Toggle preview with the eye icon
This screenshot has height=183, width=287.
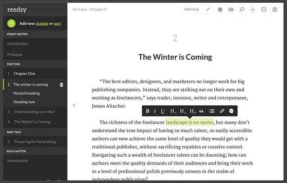pyautogui.click(x=231, y=10)
